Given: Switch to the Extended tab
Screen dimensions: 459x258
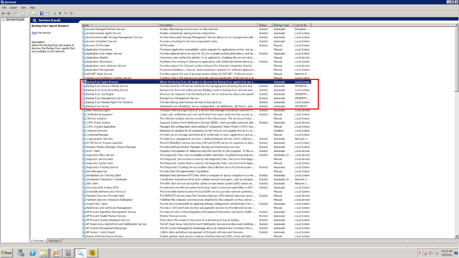Looking at the screenshot, I should tap(38, 241).
